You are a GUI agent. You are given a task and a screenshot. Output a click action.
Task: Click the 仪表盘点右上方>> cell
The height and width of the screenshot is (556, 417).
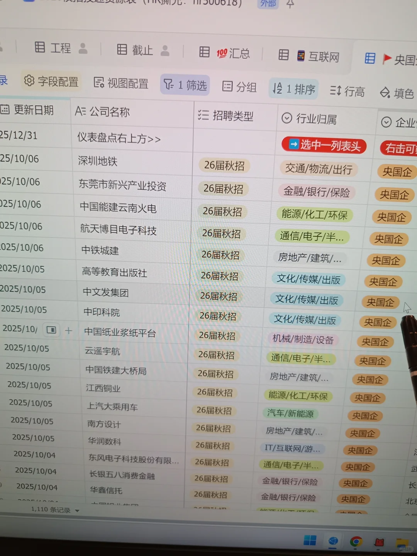[x=132, y=138]
